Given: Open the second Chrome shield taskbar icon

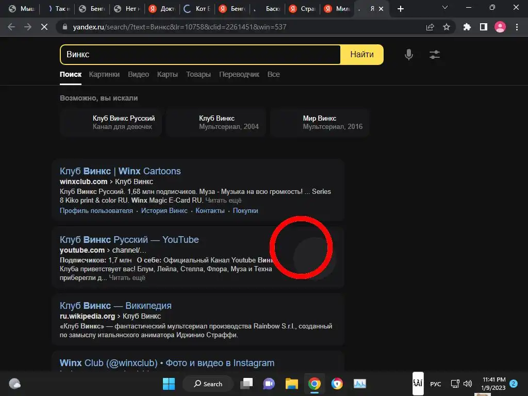Looking at the screenshot, I should (337, 384).
